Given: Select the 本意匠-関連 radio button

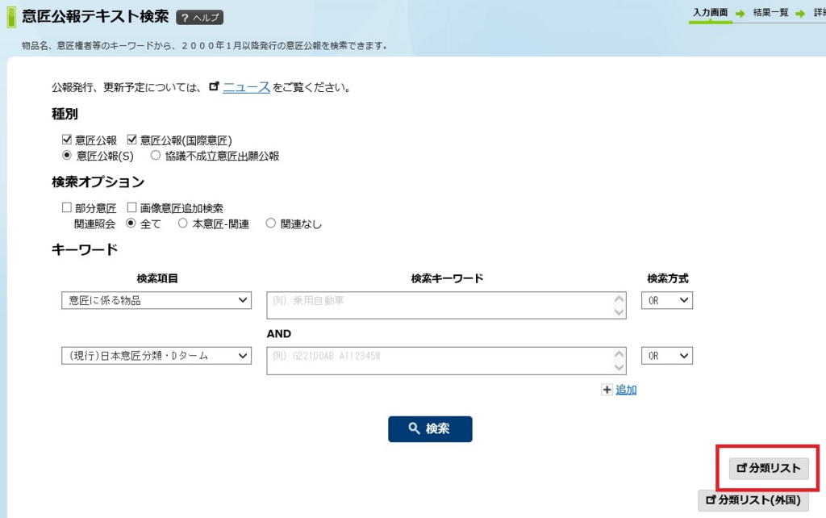Looking at the screenshot, I should pos(183,223).
